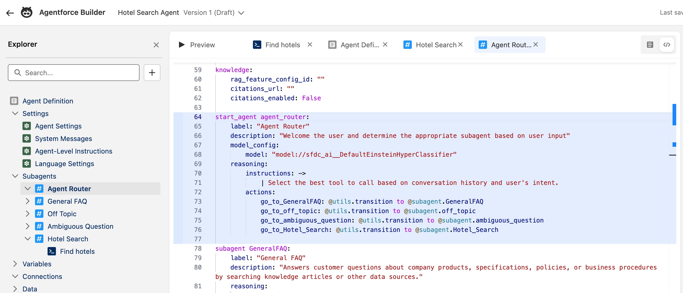Close the Agent Rout... tab

[x=536, y=44]
